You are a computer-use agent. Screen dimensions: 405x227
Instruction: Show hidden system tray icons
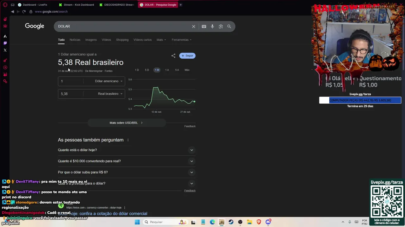tap(343, 222)
